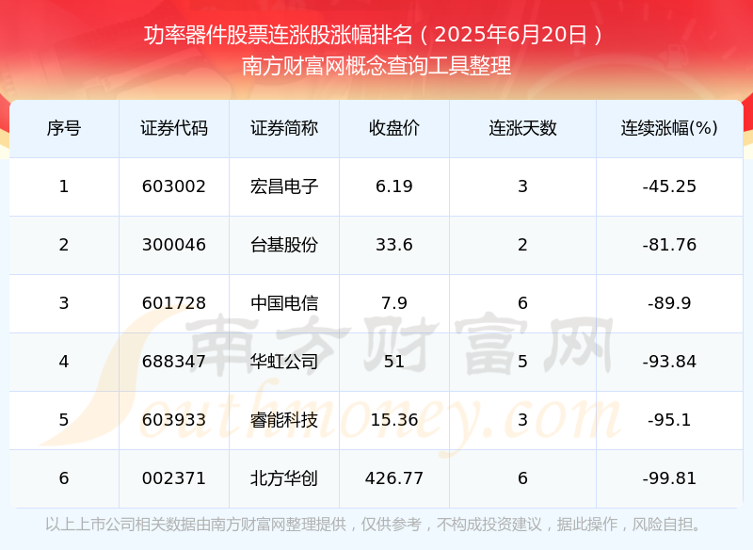Click stock code 002371

coord(174,478)
